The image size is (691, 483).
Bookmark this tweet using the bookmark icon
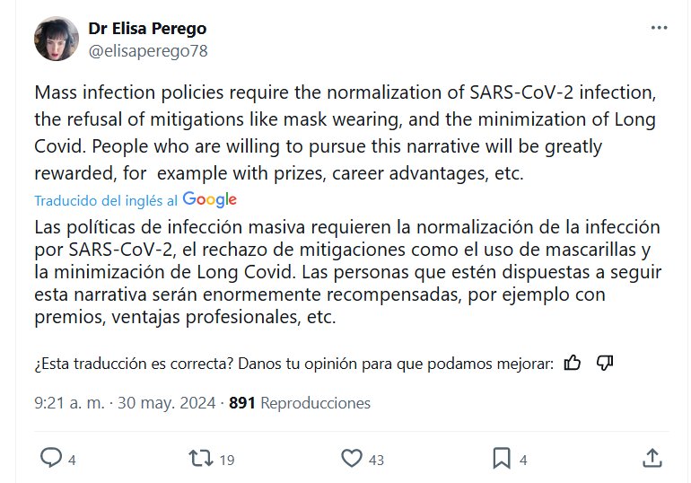(x=502, y=459)
